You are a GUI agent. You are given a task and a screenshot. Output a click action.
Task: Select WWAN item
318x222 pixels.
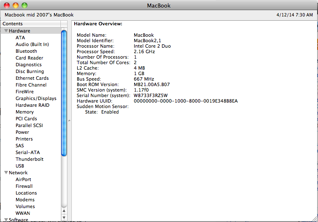(23, 213)
